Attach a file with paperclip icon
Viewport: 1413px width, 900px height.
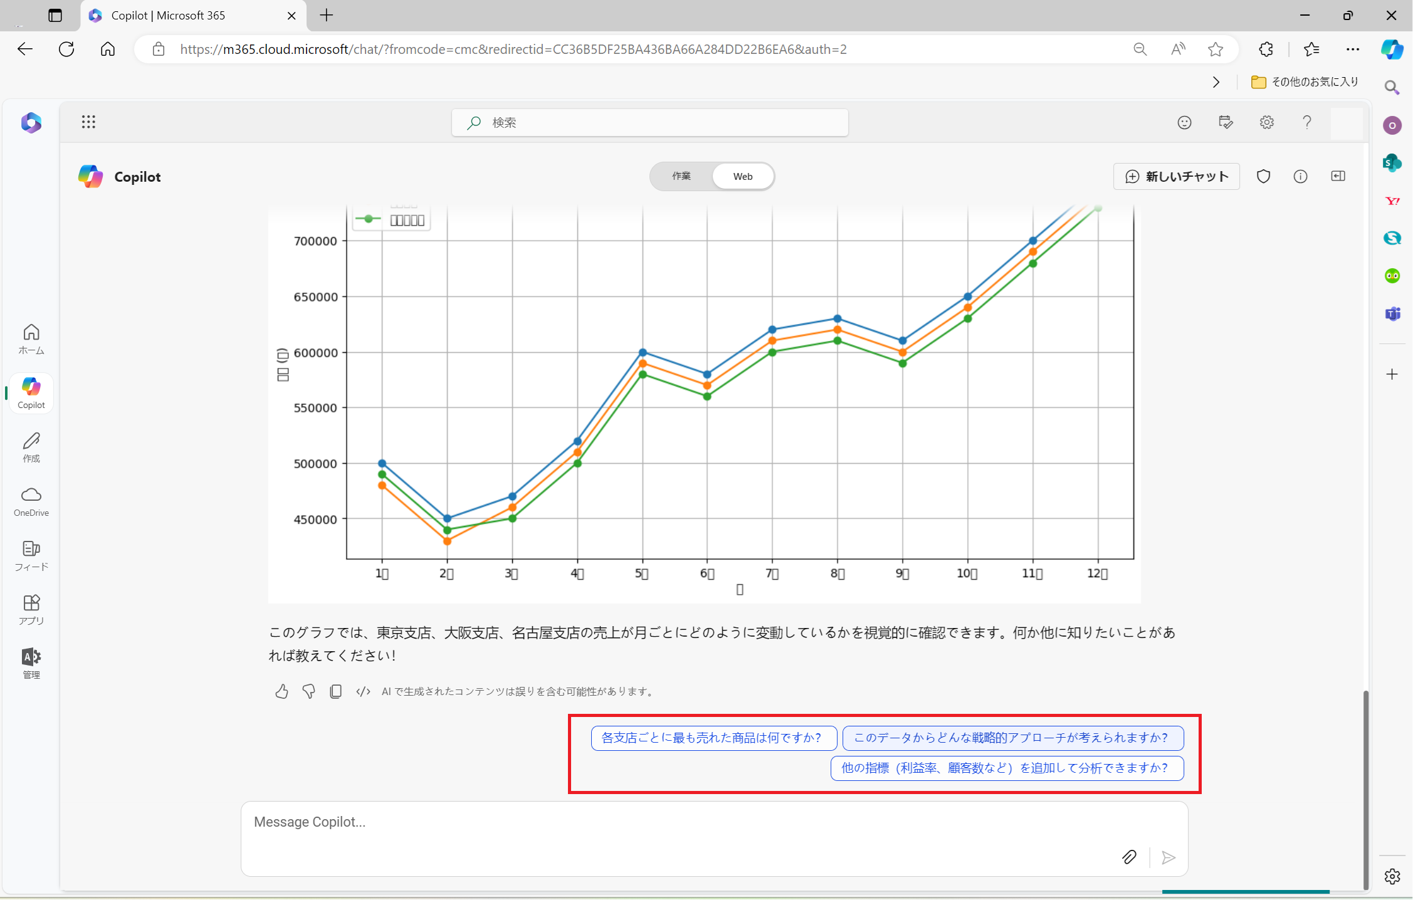pos(1129,857)
